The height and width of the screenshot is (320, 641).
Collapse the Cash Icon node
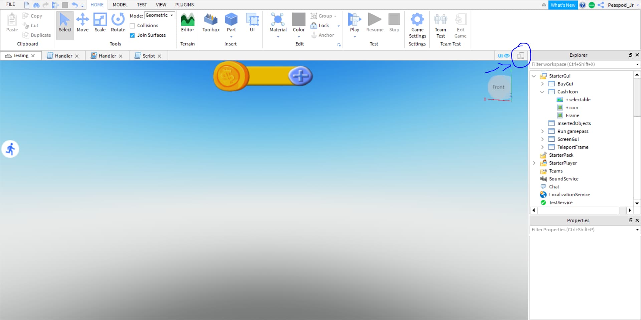point(542,92)
